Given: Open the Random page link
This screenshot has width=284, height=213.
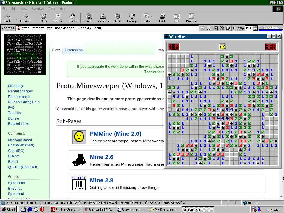Looking at the screenshot, I should [19, 97].
